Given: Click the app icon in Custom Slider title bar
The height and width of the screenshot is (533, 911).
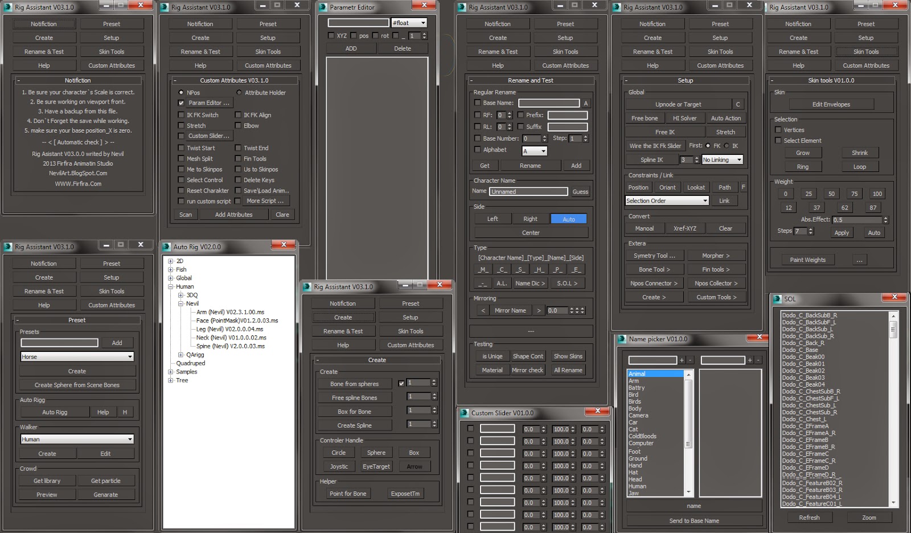Looking at the screenshot, I should pyautogui.click(x=465, y=413).
